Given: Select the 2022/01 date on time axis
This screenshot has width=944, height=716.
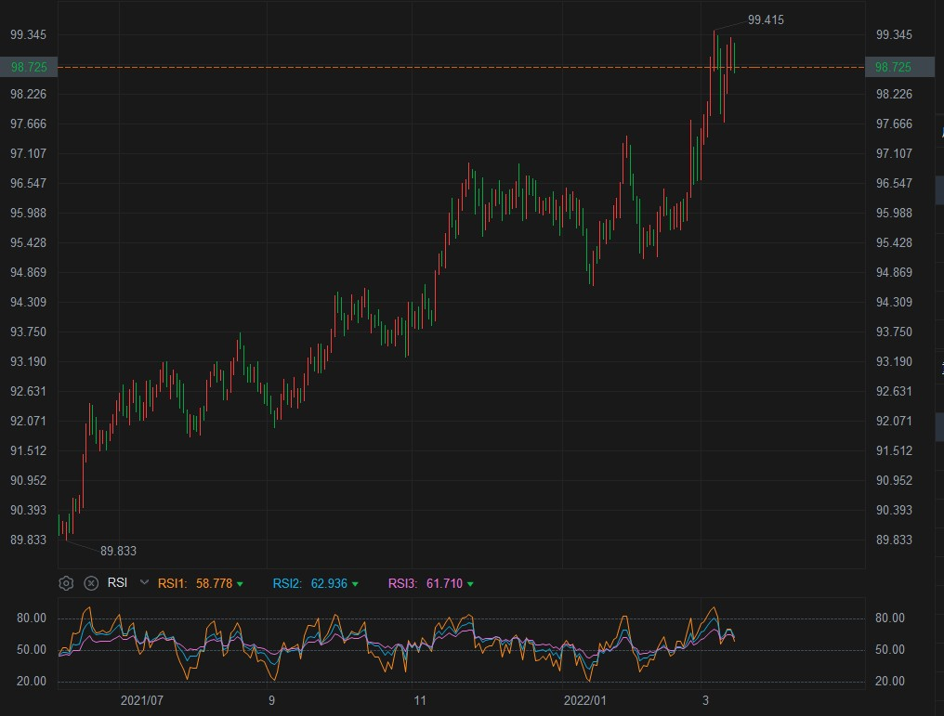Looking at the screenshot, I should click(x=585, y=700).
